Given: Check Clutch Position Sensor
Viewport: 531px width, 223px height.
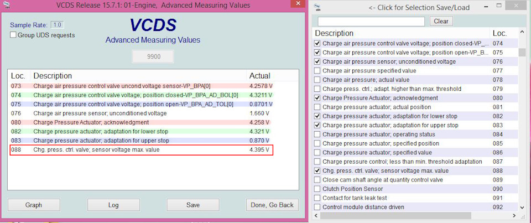Looking at the screenshot, I should pyautogui.click(x=317, y=189).
